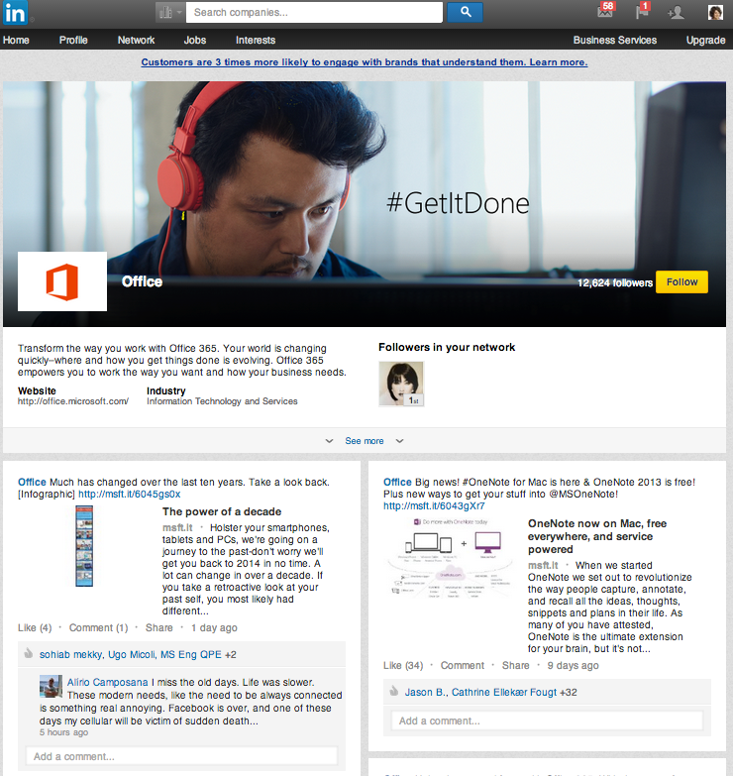Open the infographic thumbnail in decade post

click(x=84, y=546)
